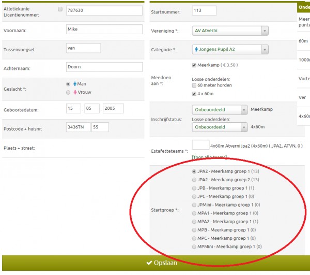Image resolution: width=310 pixels, height=275 pixels.
Task: Tick the Atletiekunie Licentienummer checkbox
Action: (x=60, y=9)
